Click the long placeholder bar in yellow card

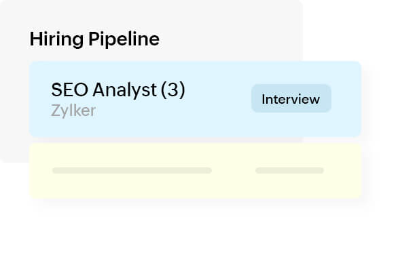132,170
